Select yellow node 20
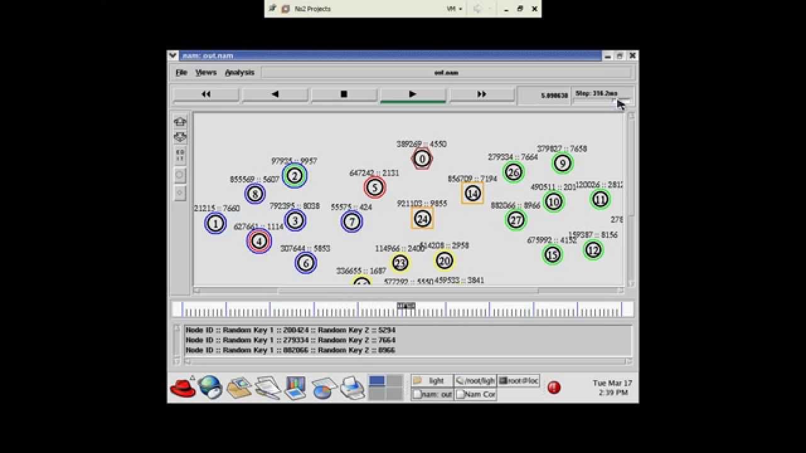Screen dimensions: 806x453 click(x=445, y=260)
